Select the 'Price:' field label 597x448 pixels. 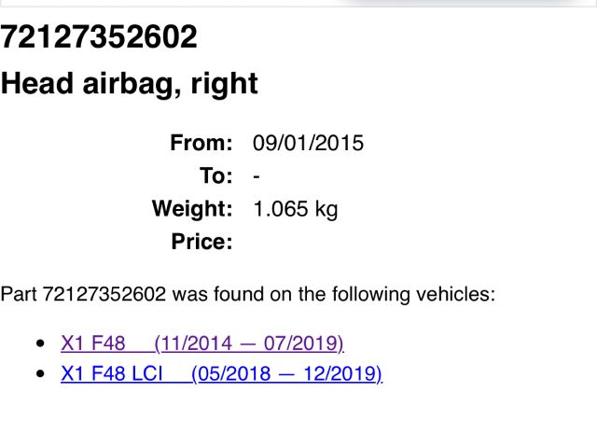pyautogui.click(x=201, y=242)
